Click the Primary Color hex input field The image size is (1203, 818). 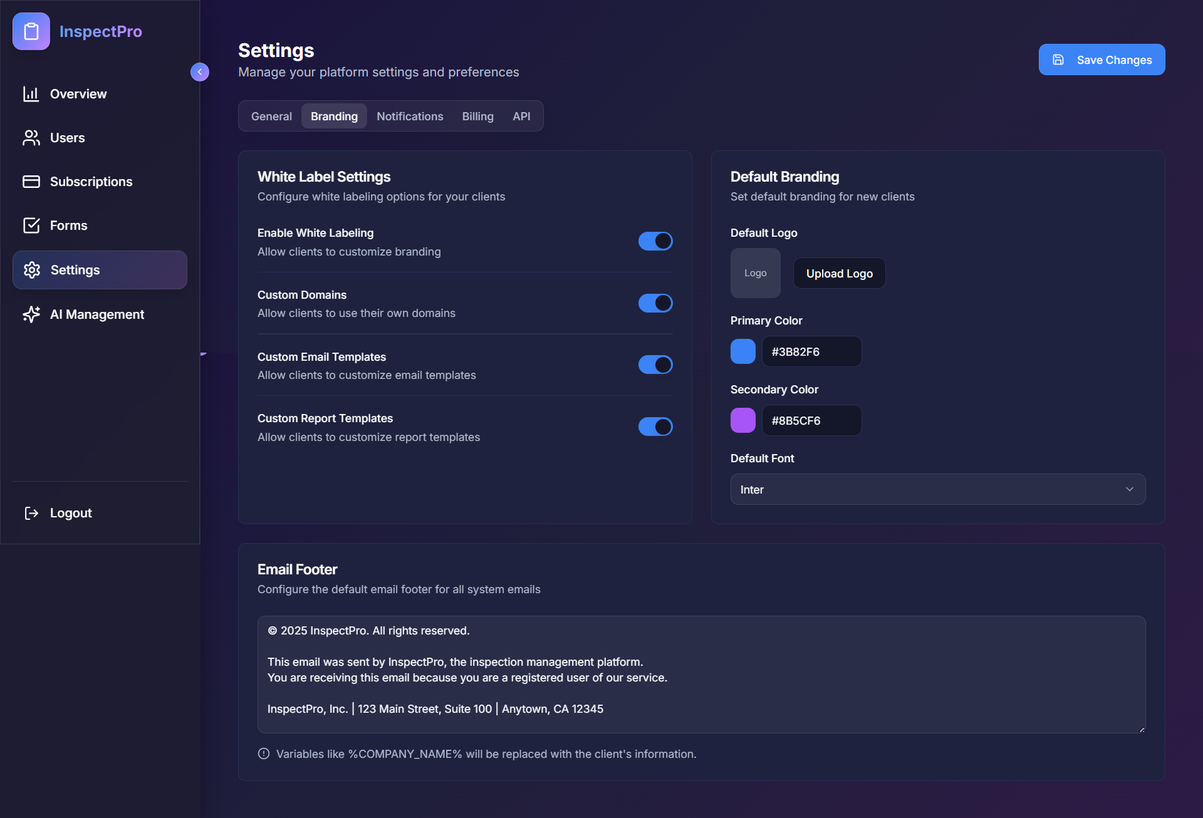point(811,351)
